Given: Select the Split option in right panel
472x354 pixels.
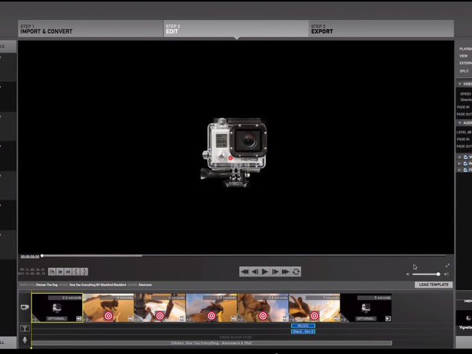Looking at the screenshot, I should pyautogui.click(x=464, y=71).
